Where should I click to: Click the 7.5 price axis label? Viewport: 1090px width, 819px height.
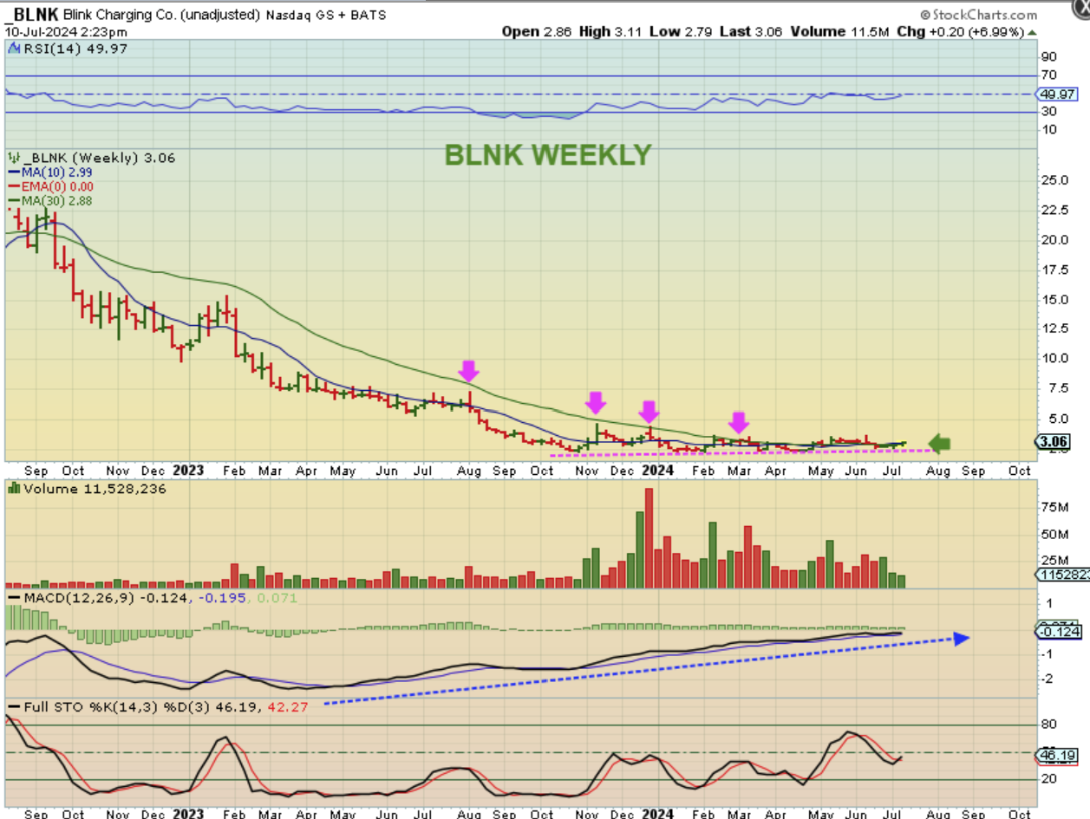[1052, 389]
